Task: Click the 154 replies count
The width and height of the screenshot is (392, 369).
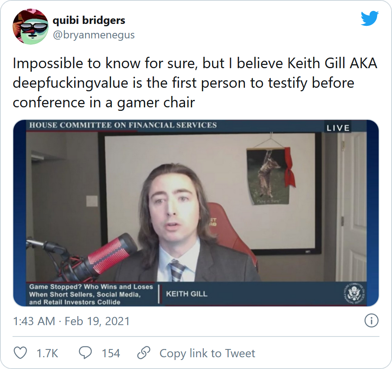Action: (x=111, y=353)
